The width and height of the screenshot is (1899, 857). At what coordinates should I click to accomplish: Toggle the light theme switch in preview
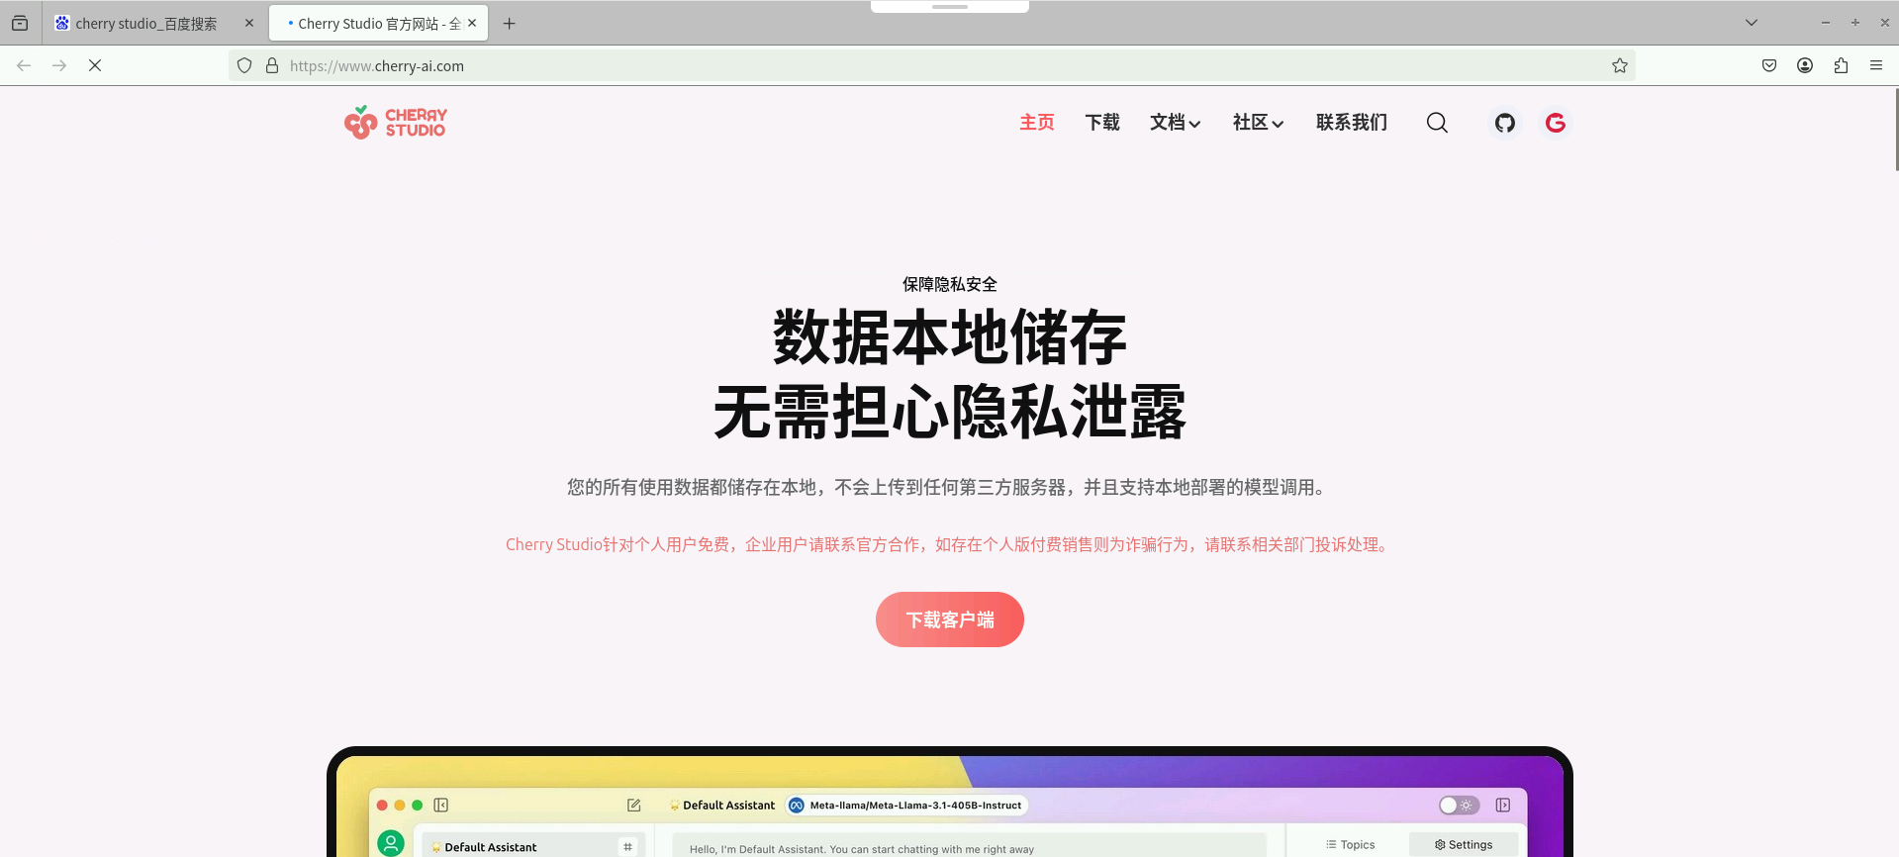click(1459, 806)
